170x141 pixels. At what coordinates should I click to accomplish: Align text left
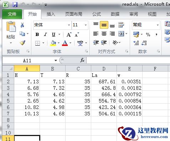coord(96,34)
